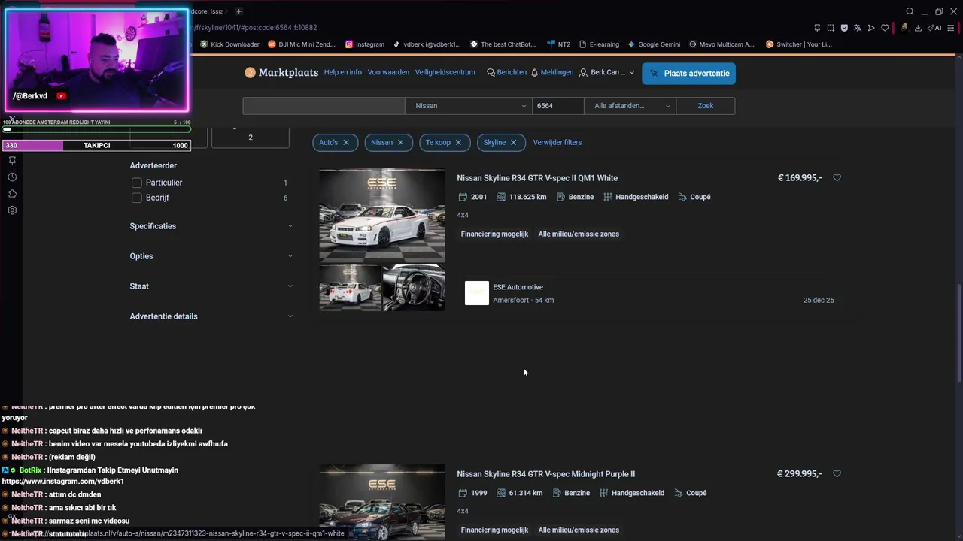This screenshot has height=541, width=963.
Task: Remove the Auto's filter chip
Action: (346, 142)
